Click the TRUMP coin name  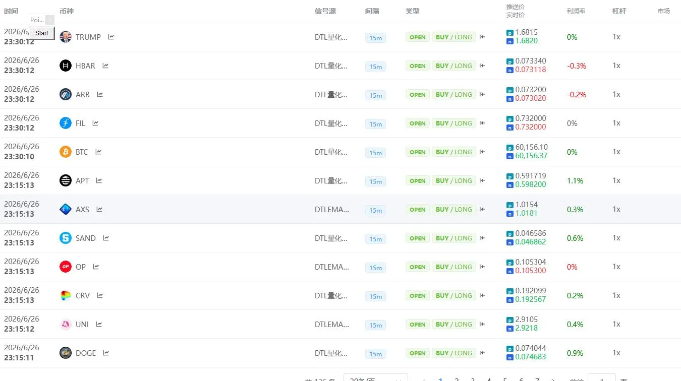[x=88, y=37]
